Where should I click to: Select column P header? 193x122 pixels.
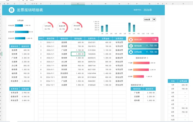point(137,4)
